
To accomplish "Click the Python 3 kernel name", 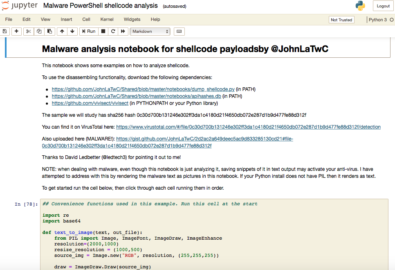I will click(377, 20).
